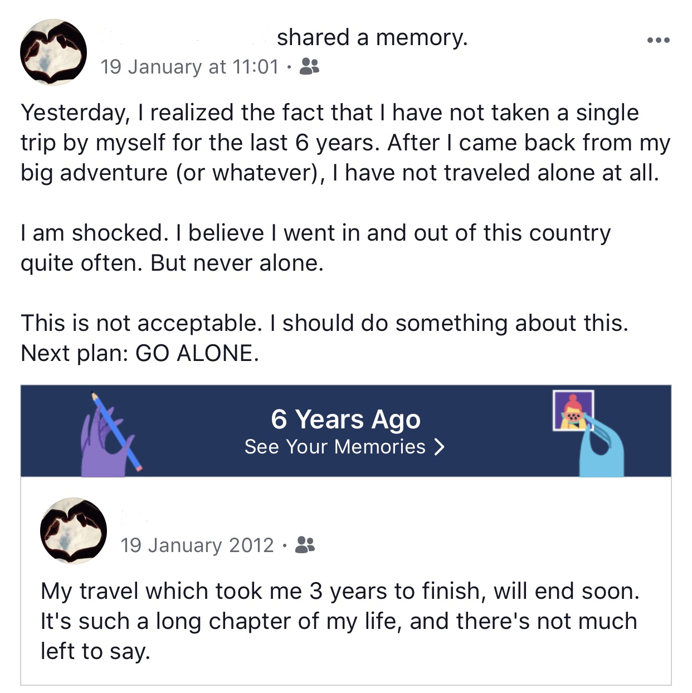Open See Your Memories link
Screen dimensions: 692x693
click(x=344, y=447)
